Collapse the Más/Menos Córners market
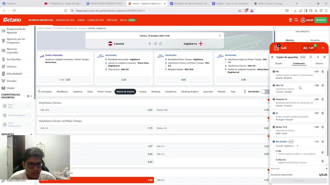330x185 pixels. click(x=268, y=103)
